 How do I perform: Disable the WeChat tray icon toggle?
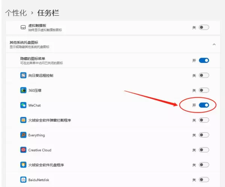click(x=204, y=105)
